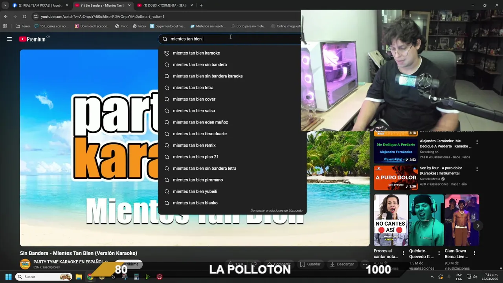Open the Chrome apps grid shortcut
503x283 pixels.
click(x=5, y=26)
